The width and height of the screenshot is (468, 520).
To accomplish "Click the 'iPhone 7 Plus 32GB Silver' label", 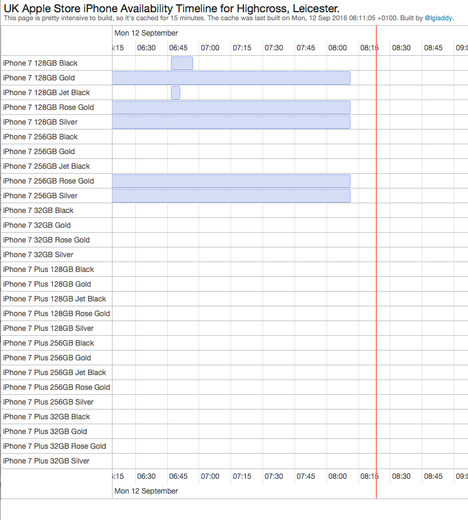I will 46,460.
